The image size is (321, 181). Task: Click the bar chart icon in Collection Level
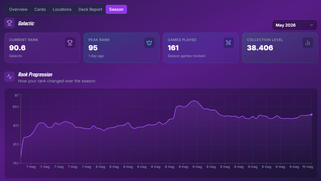point(308,43)
